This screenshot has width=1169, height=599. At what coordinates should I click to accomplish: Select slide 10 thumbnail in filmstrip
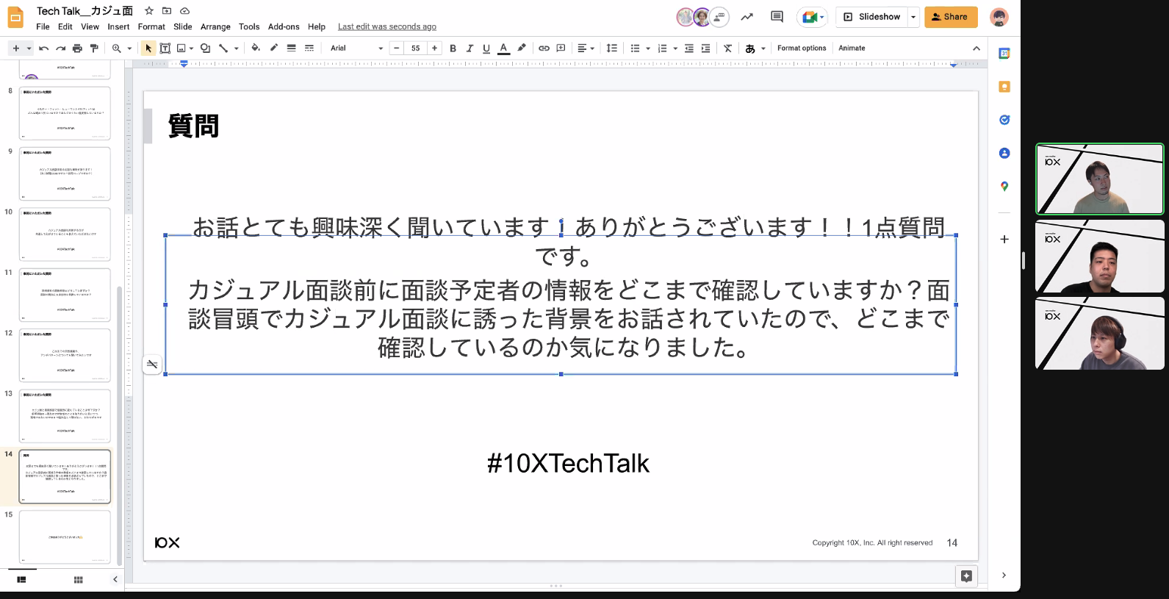point(65,234)
